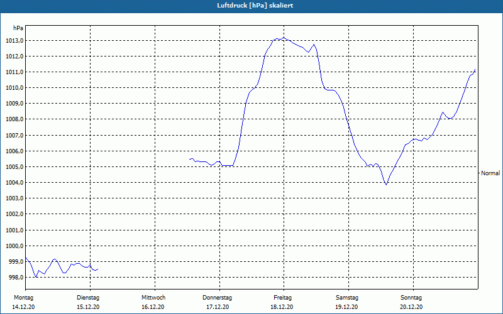Click the 1008,0 axis value

(14, 119)
